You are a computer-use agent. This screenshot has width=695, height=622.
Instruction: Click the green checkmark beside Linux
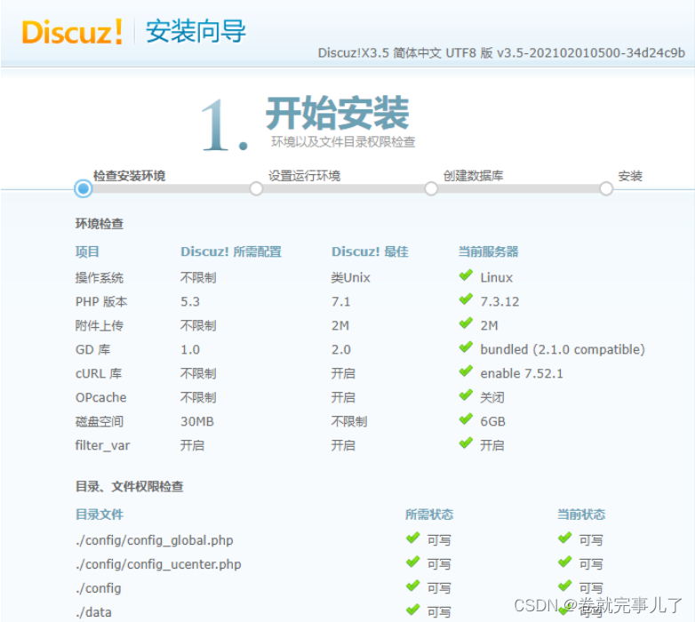(466, 275)
